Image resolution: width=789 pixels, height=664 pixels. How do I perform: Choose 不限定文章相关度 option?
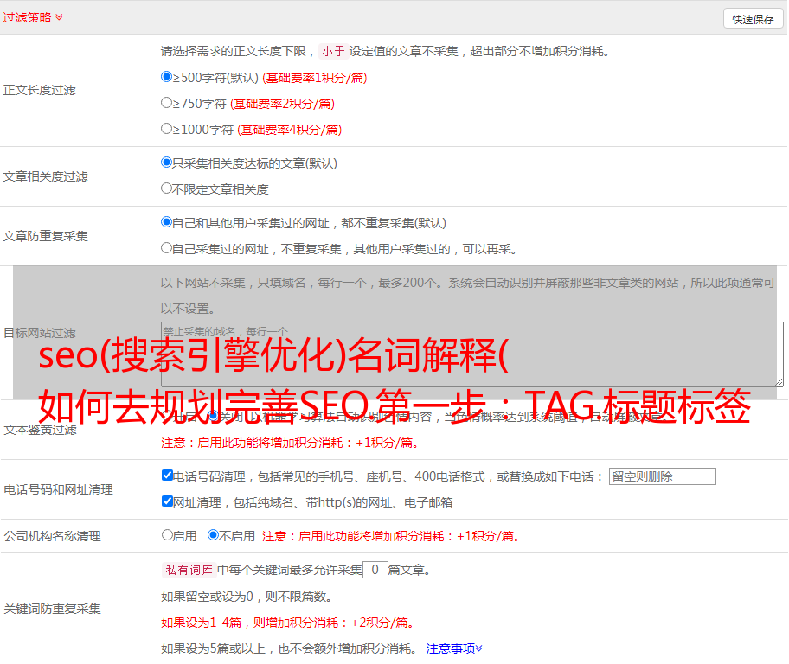[167, 188]
